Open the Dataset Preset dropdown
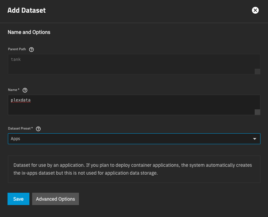 (x=134, y=139)
